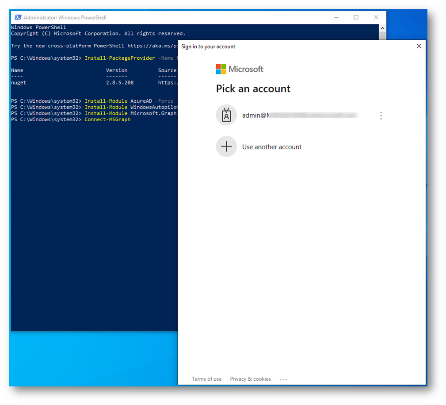Click the nuget row in package output
Viewport: 446px width, 405px height.
pos(94,83)
